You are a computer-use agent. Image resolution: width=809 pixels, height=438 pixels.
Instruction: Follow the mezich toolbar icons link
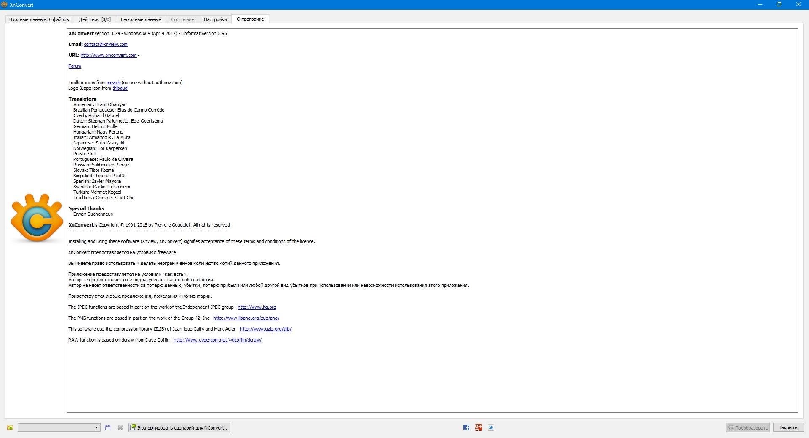tap(113, 83)
